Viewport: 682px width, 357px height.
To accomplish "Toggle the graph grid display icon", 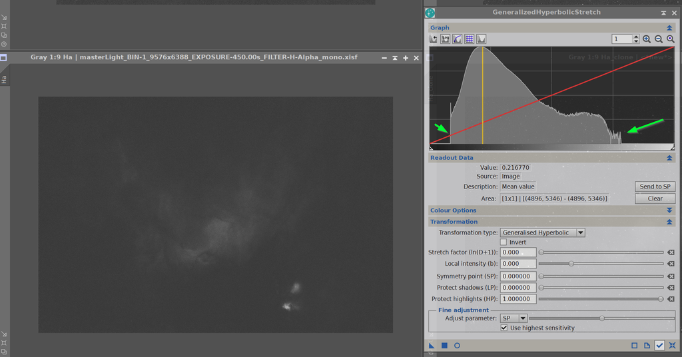I will (469, 39).
